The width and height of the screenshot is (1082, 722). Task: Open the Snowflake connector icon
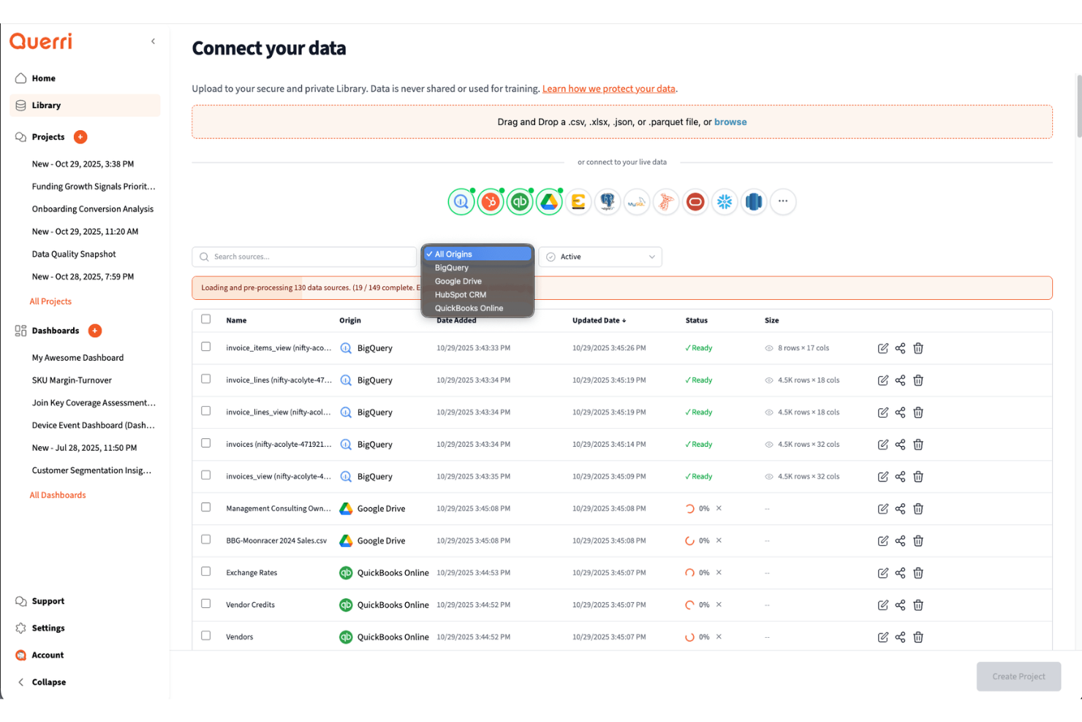(725, 201)
